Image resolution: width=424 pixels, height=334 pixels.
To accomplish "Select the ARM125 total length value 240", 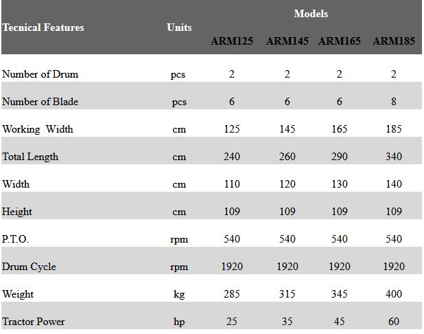I will point(232,157).
